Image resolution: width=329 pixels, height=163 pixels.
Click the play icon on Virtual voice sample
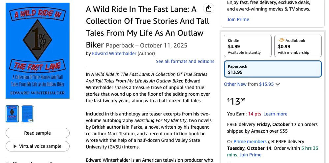(x=15, y=147)
